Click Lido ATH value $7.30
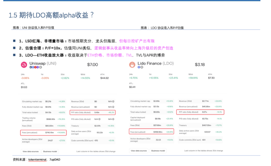 (x=211, y=78)
